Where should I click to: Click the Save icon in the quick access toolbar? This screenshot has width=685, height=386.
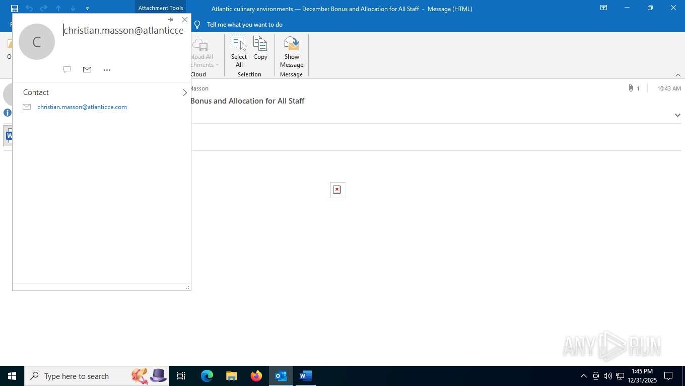pos(15,8)
